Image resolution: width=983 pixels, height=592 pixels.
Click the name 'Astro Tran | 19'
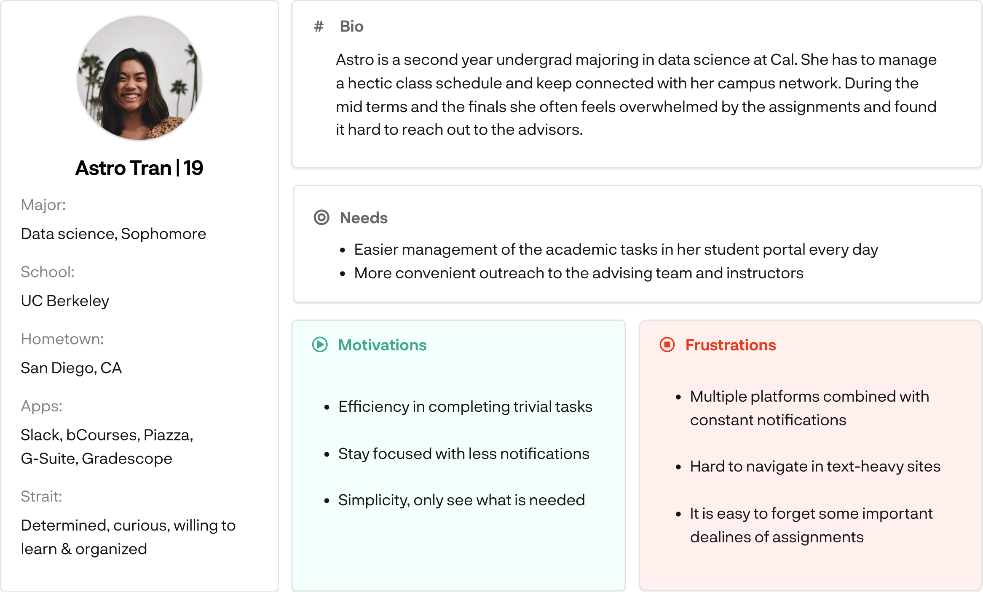coord(139,168)
